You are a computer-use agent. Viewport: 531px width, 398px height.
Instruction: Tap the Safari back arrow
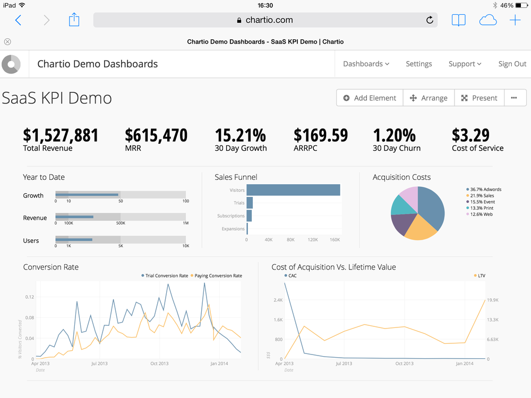coord(18,20)
